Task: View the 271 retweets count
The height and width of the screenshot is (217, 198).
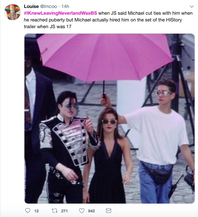Action: click(x=64, y=211)
